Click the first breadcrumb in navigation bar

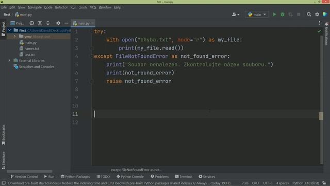(7, 14)
